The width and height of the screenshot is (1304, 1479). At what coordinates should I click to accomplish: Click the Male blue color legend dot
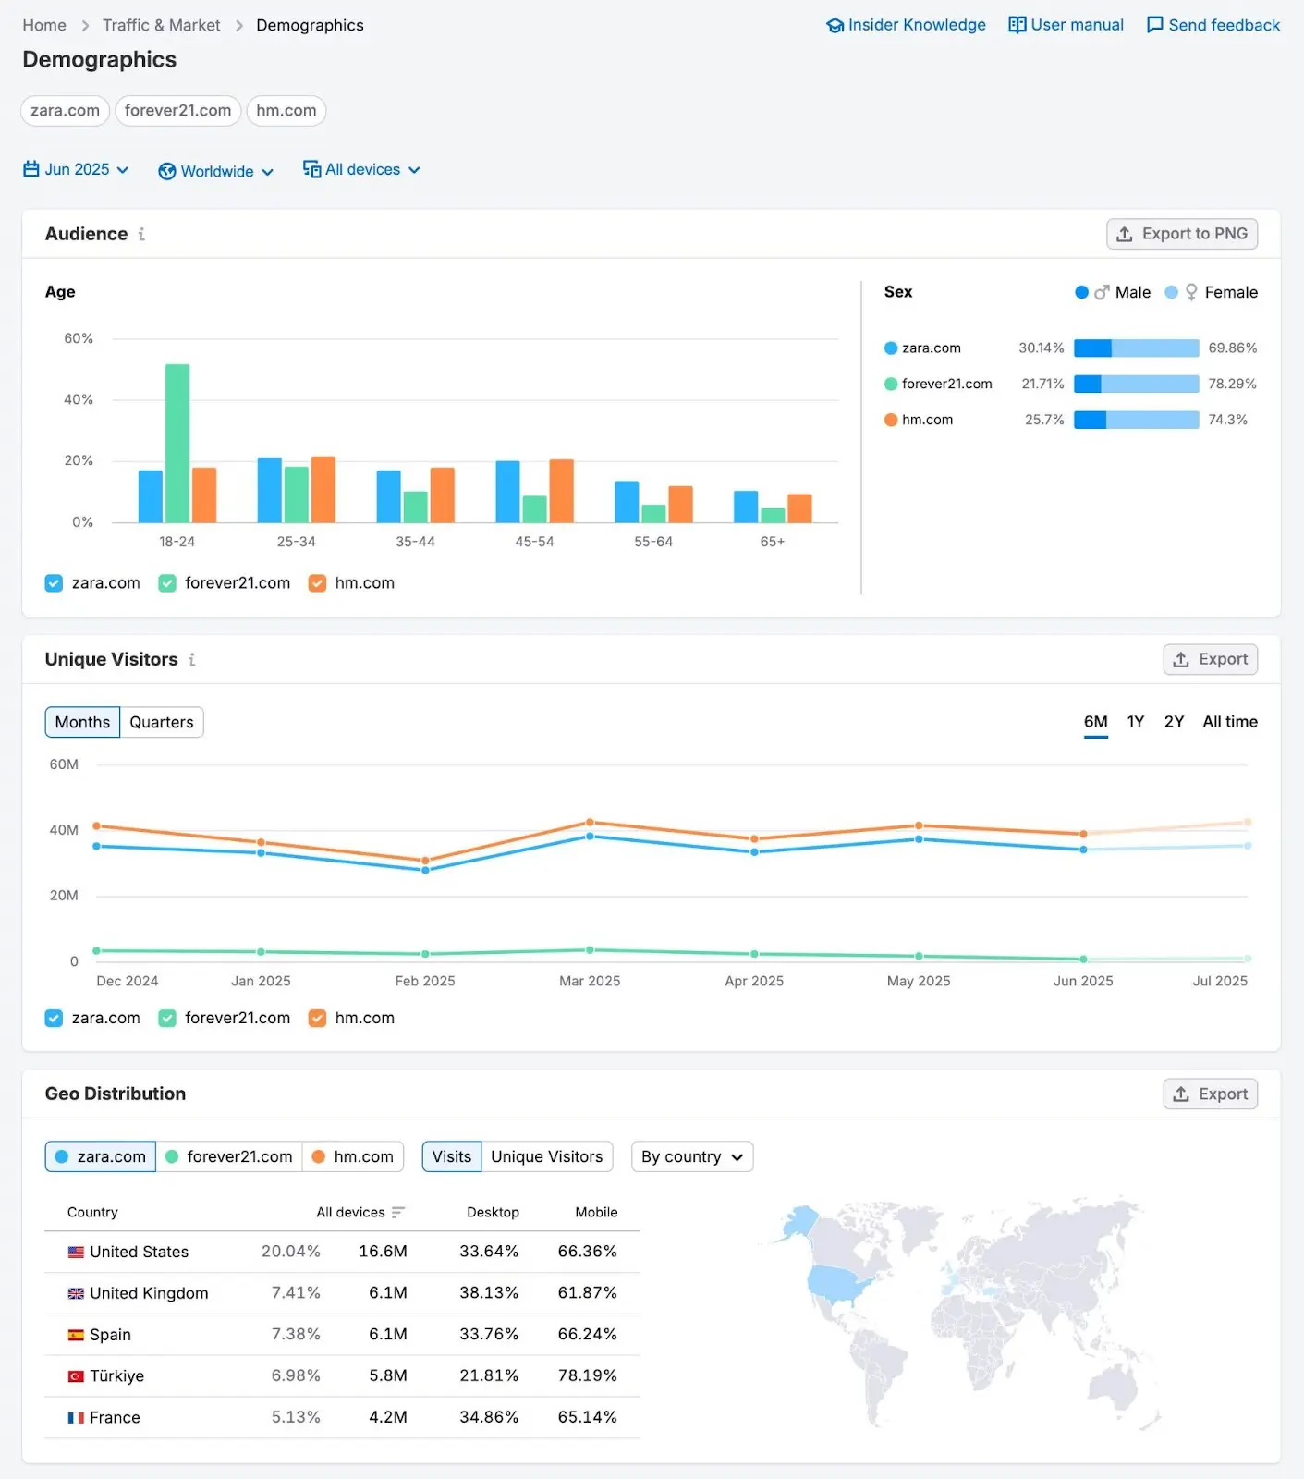tap(1081, 293)
